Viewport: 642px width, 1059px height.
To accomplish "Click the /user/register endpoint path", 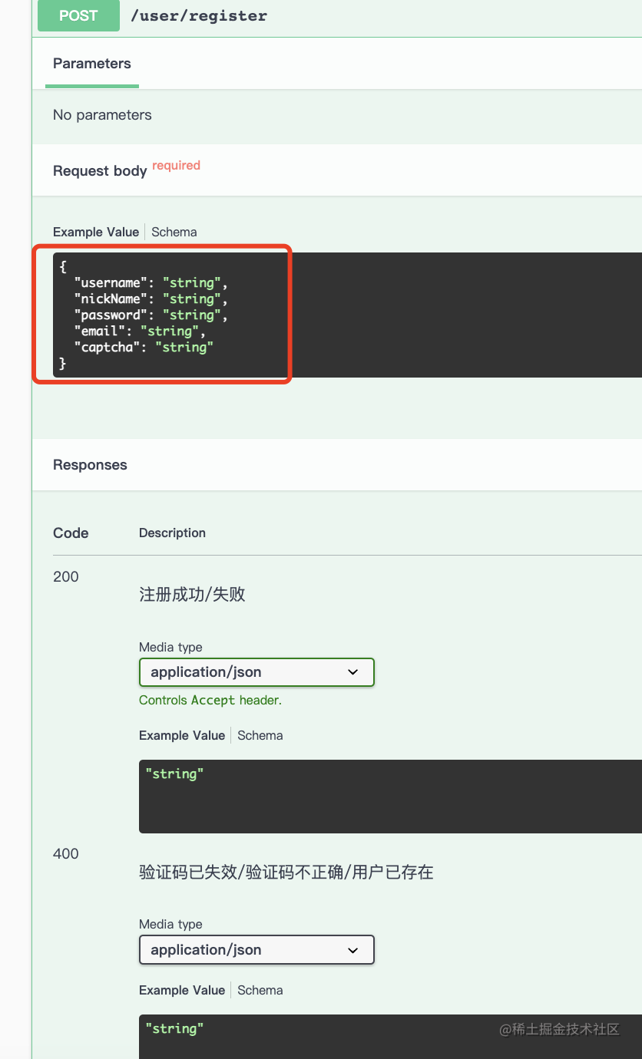I will 199,16.
